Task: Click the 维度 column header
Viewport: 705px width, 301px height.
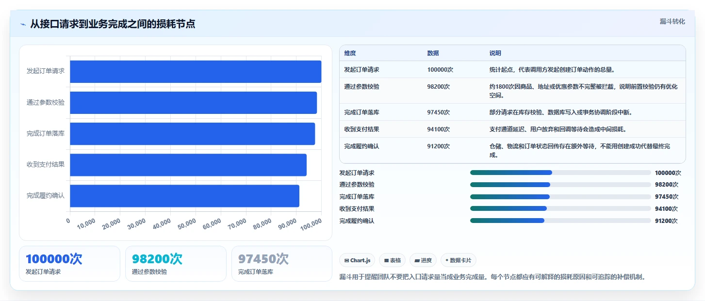Action: point(350,53)
